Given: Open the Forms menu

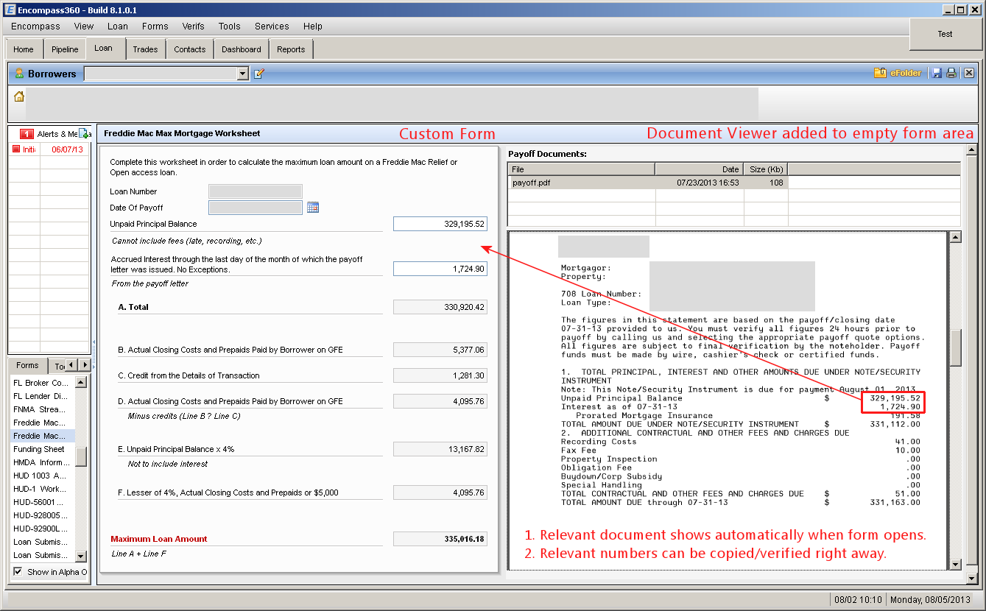Looking at the screenshot, I should (x=155, y=27).
